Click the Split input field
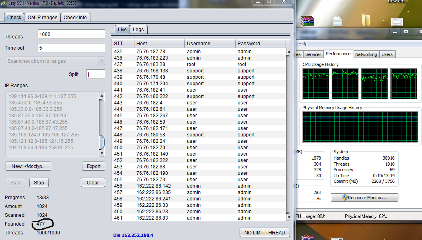 [x=96, y=74]
